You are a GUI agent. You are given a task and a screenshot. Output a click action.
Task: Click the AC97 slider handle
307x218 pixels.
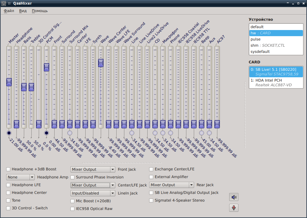tap(217, 124)
